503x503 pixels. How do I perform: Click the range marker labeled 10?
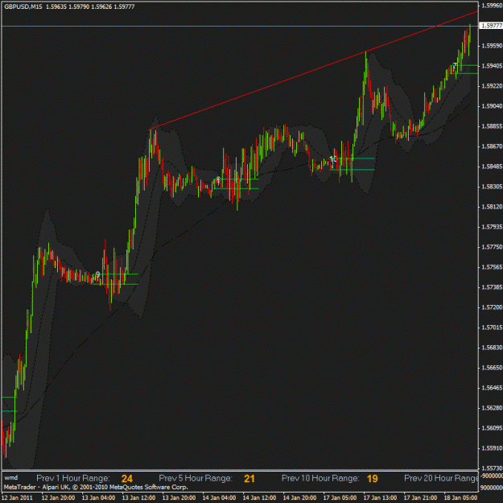pos(333,159)
